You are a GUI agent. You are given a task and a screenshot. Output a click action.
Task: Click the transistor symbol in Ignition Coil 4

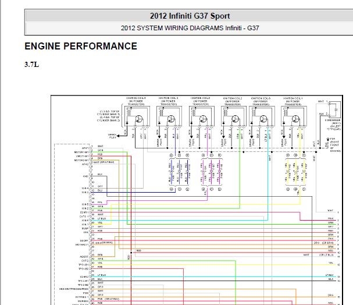coord(139,119)
